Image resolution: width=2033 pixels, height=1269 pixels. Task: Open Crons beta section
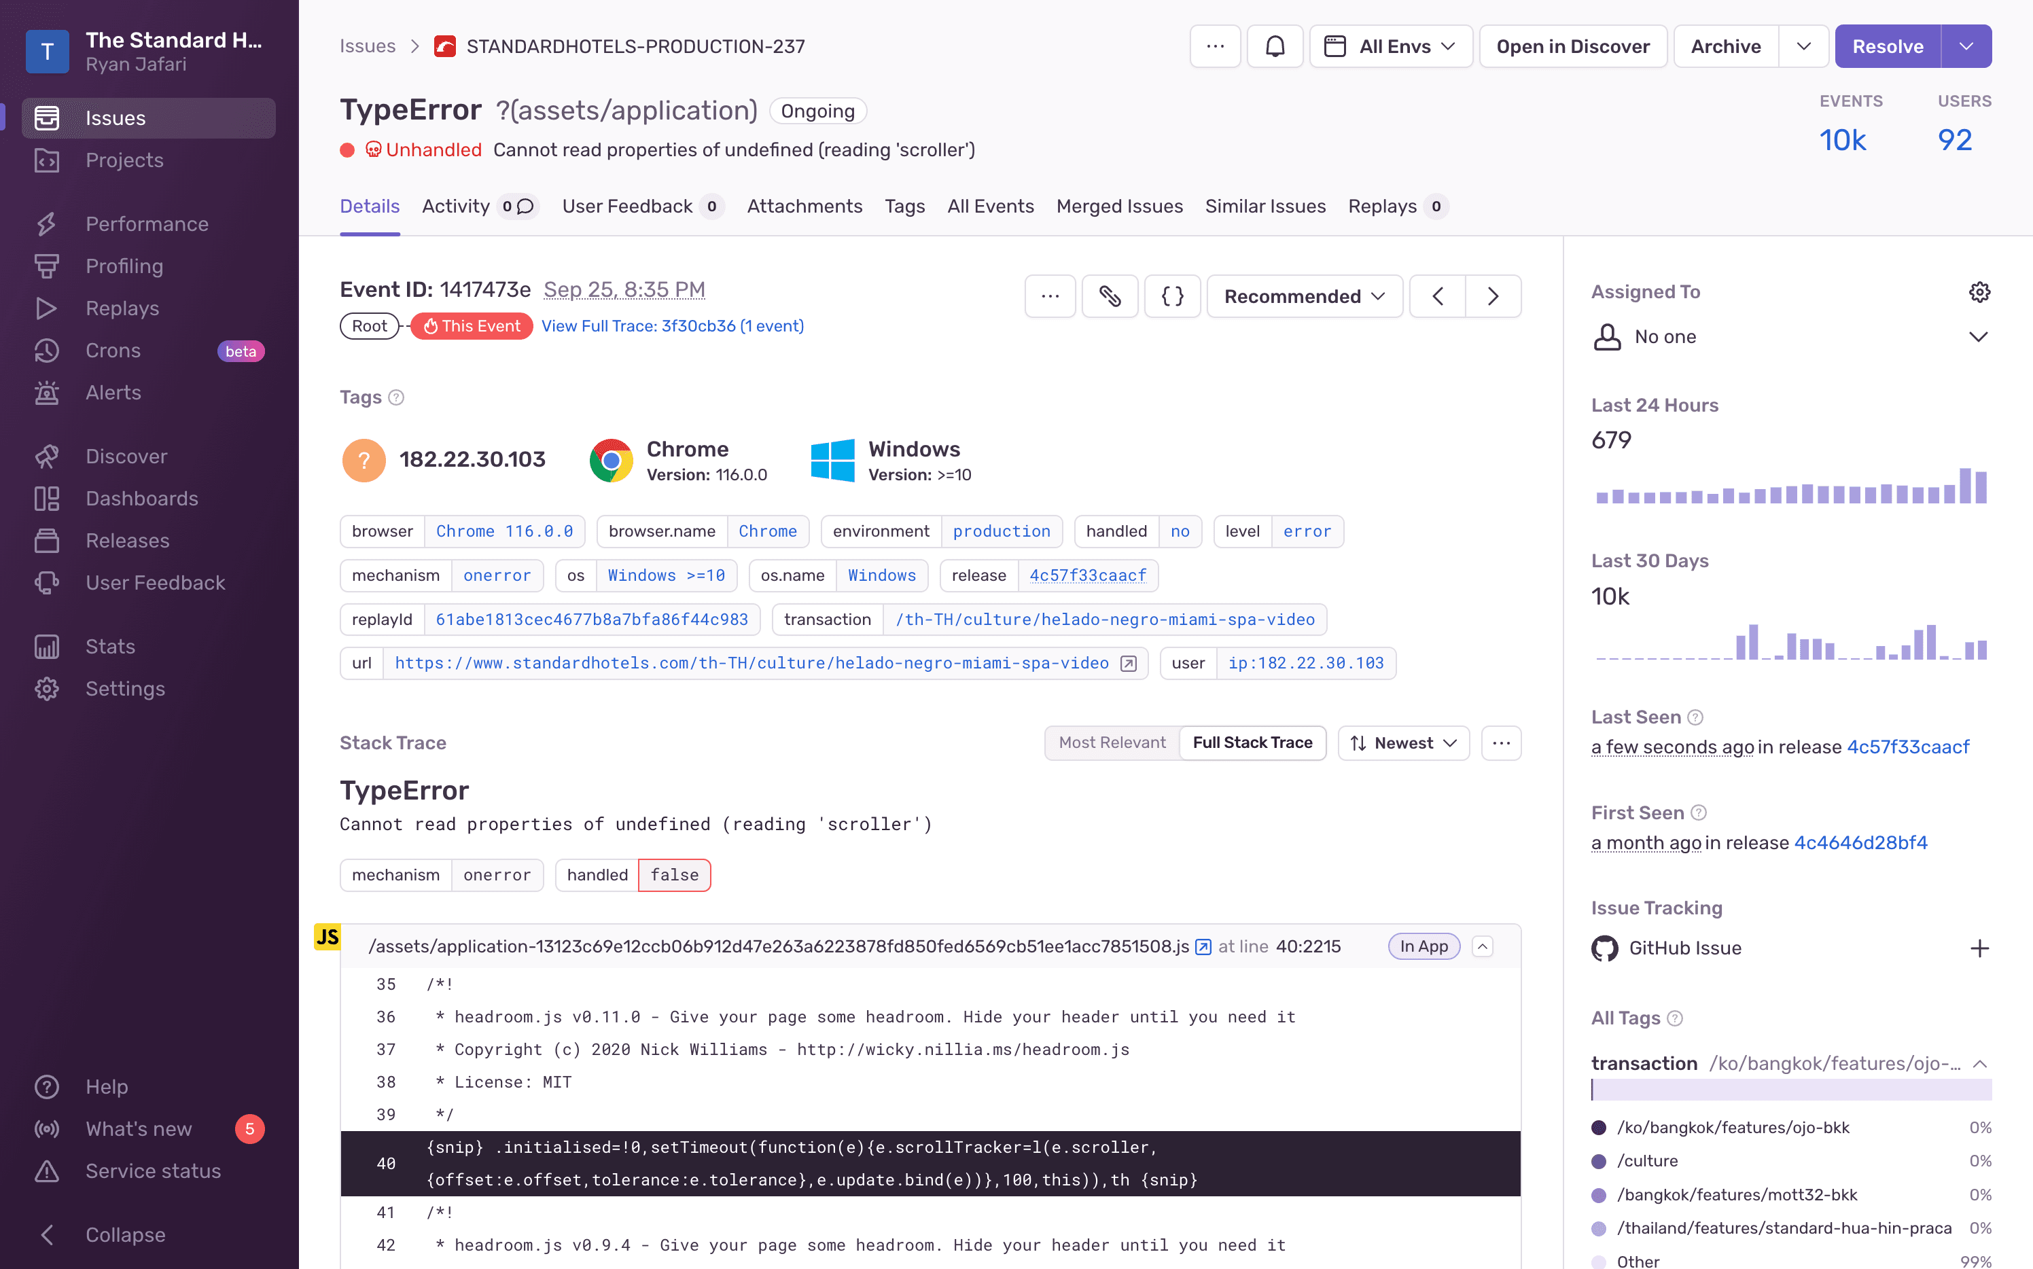(x=149, y=350)
